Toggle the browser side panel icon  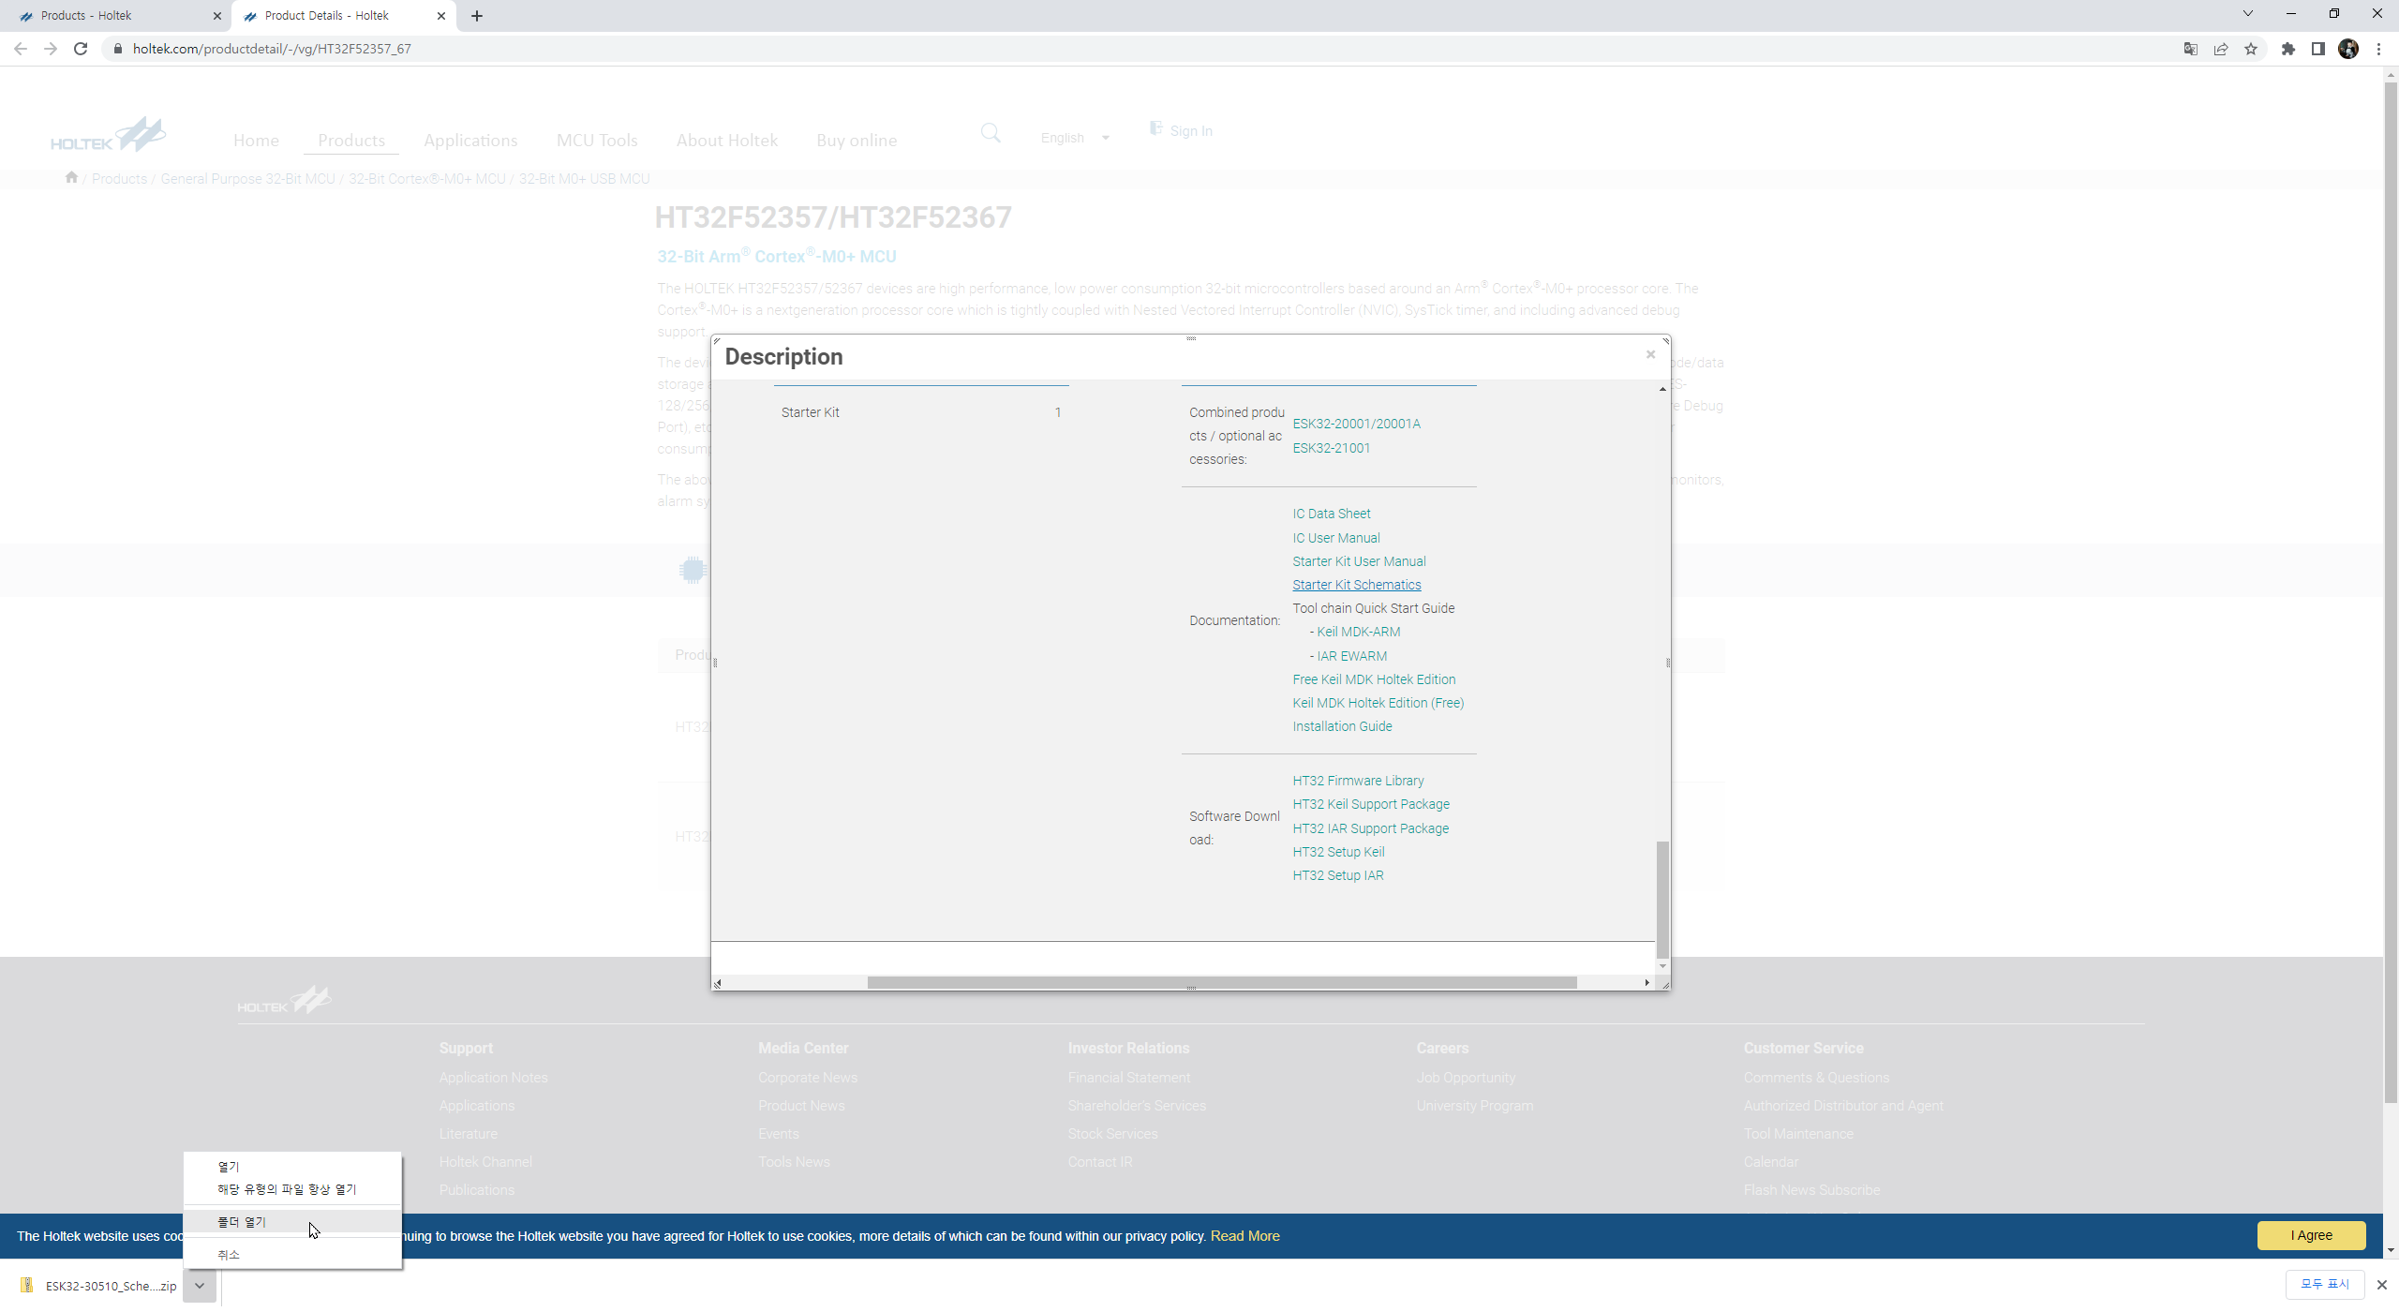[x=2317, y=49]
